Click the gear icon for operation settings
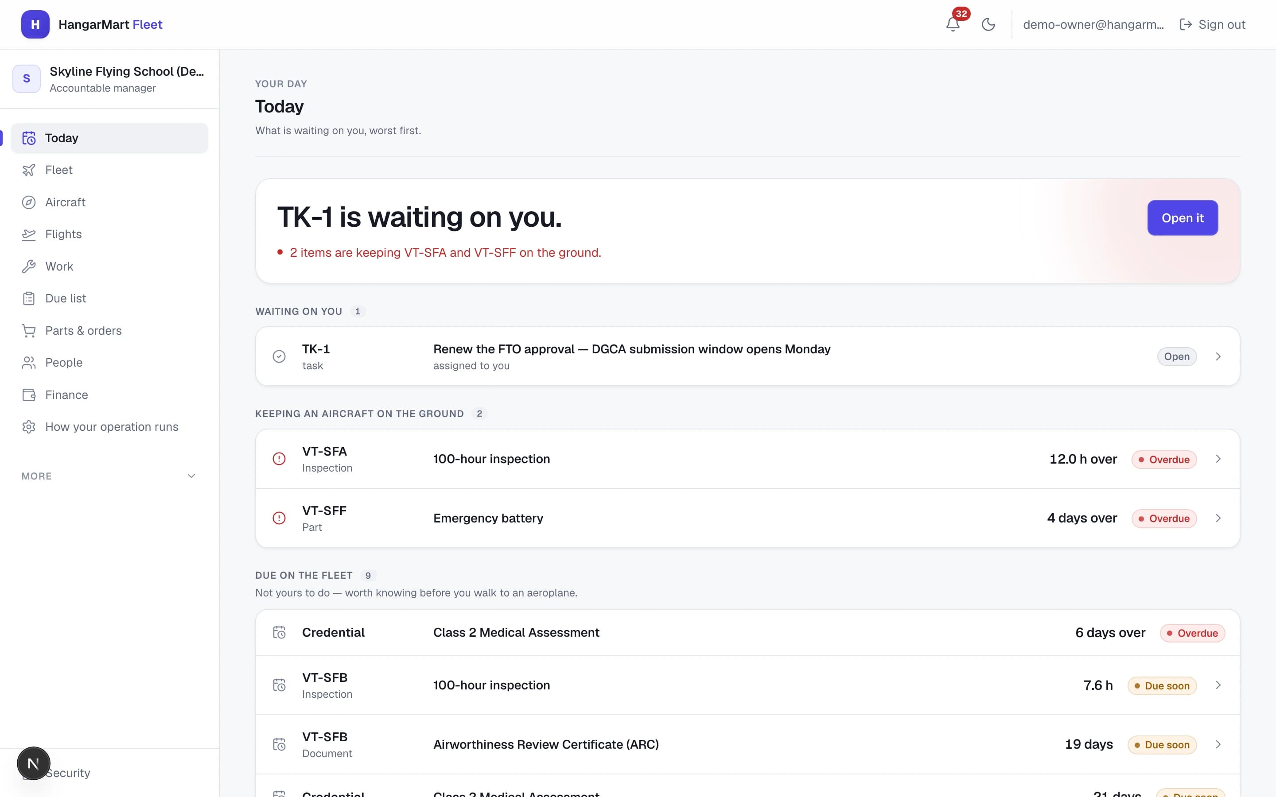The height and width of the screenshot is (797, 1276). (29, 427)
